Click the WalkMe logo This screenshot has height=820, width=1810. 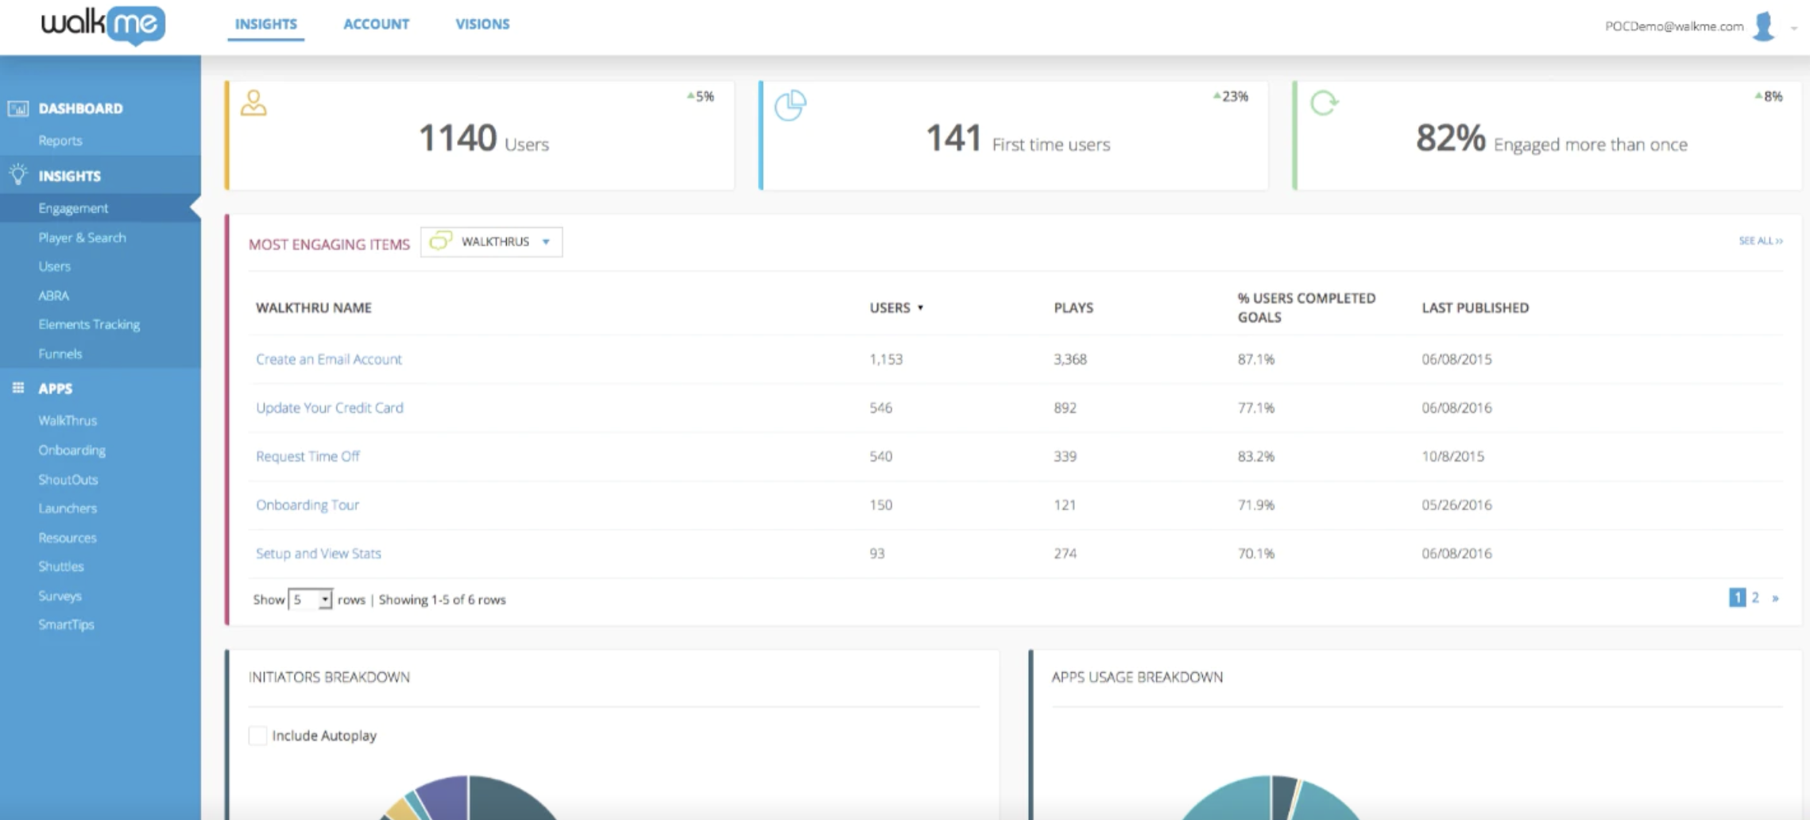point(103,25)
